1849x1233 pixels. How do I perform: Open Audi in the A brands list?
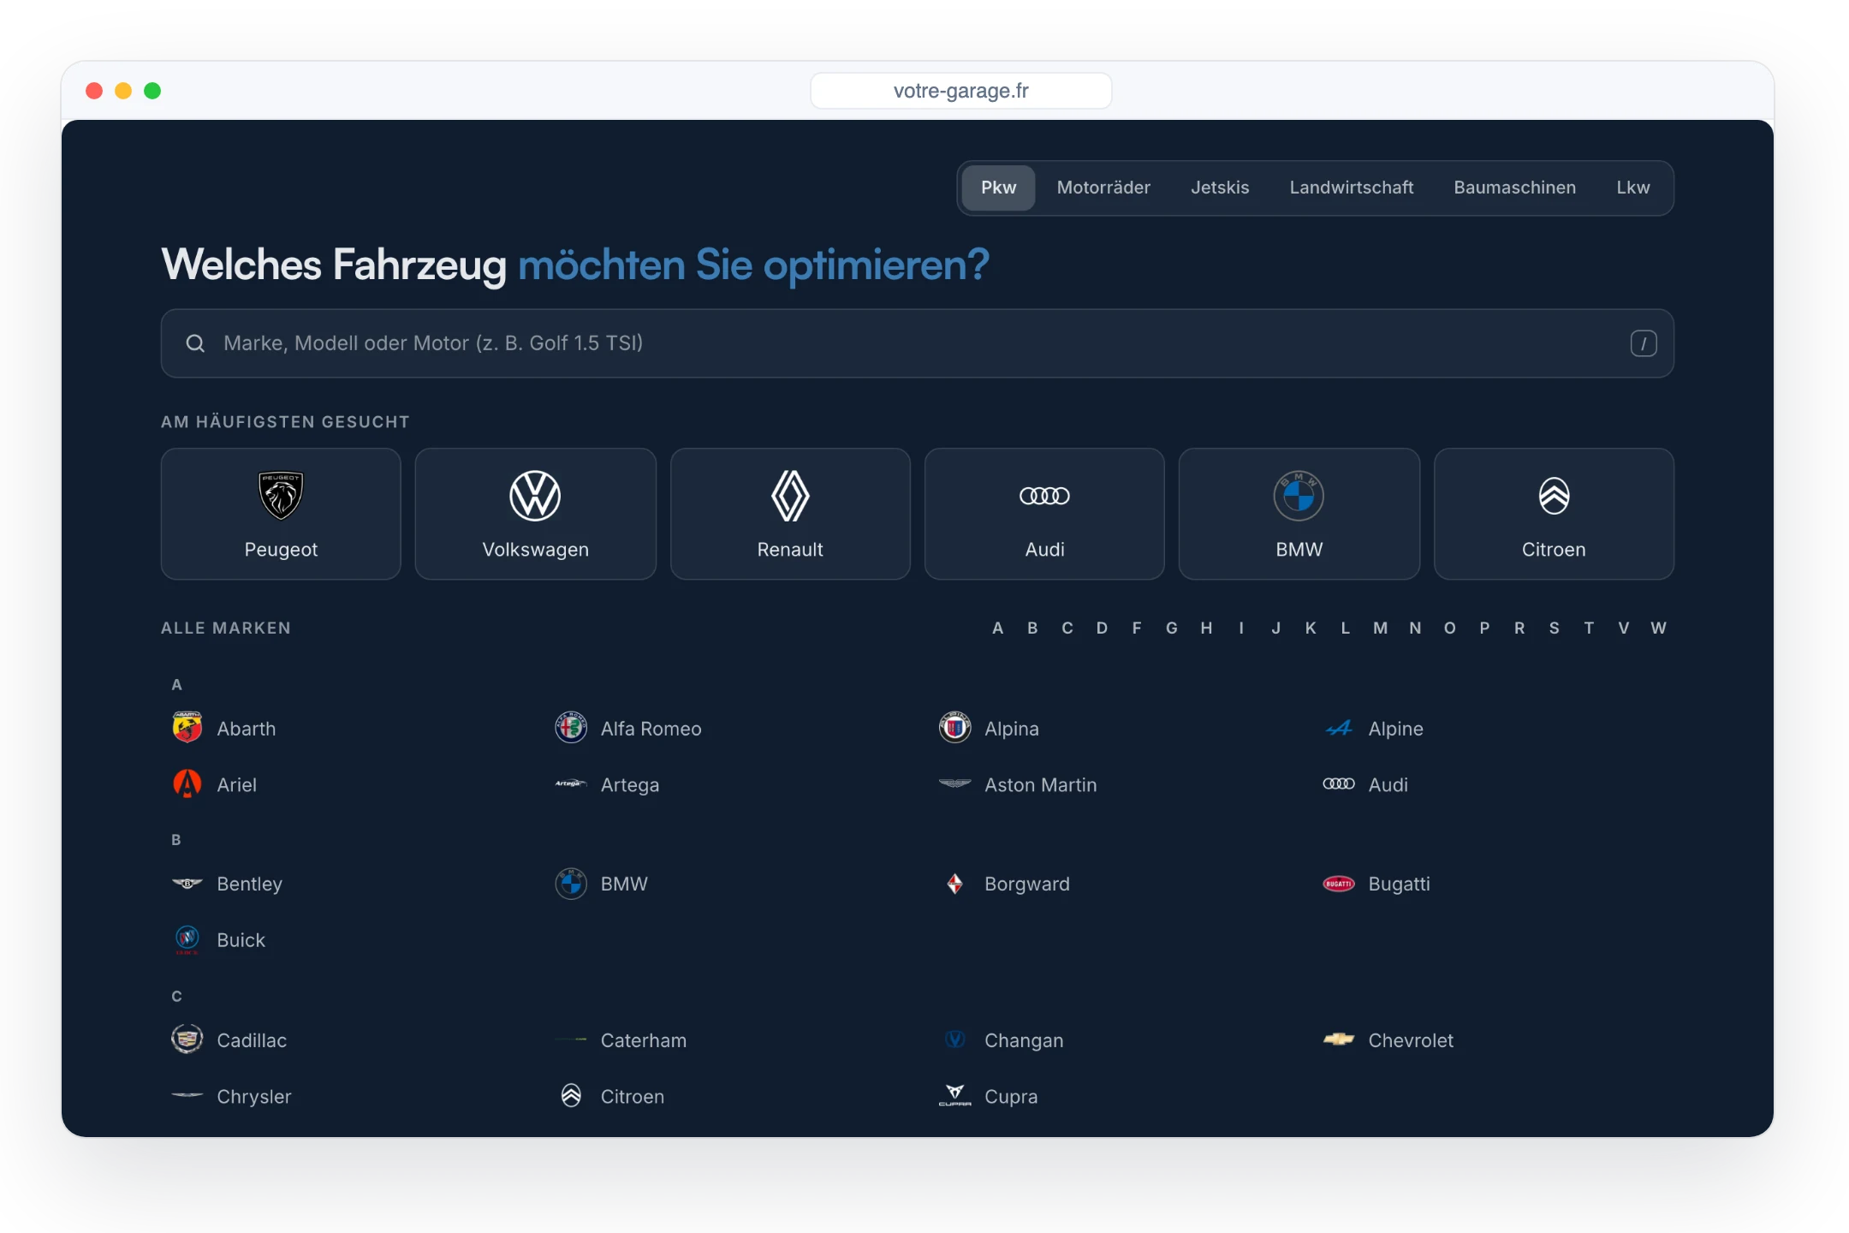(x=1365, y=784)
